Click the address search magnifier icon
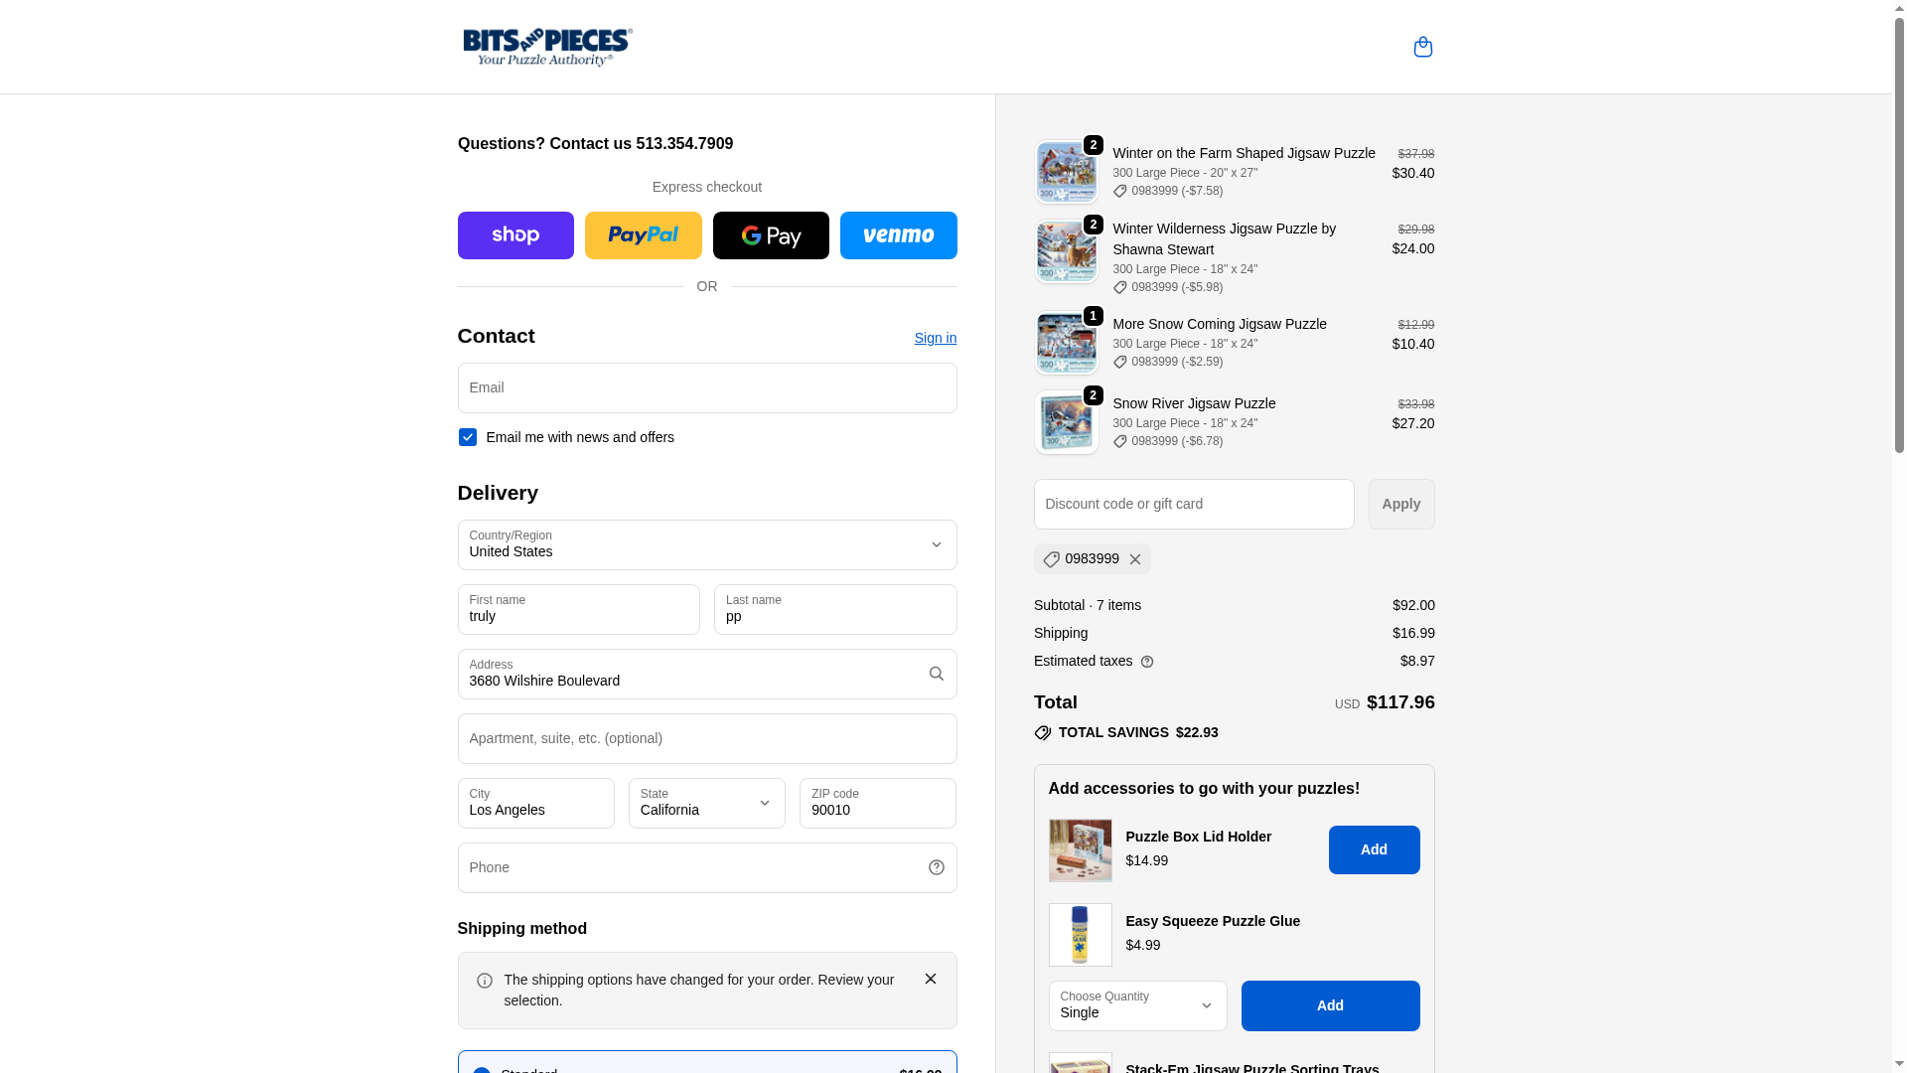The width and height of the screenshot is (1907, 1073). point(936,674)
